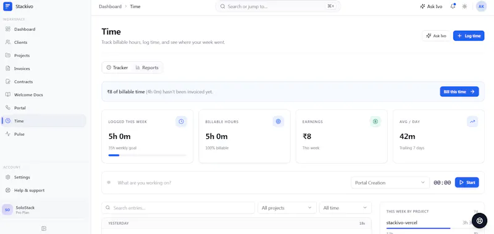Click the Ask Ivo button beside Log time
This screenshot has height=234, width=494.
tap(436, 36)
